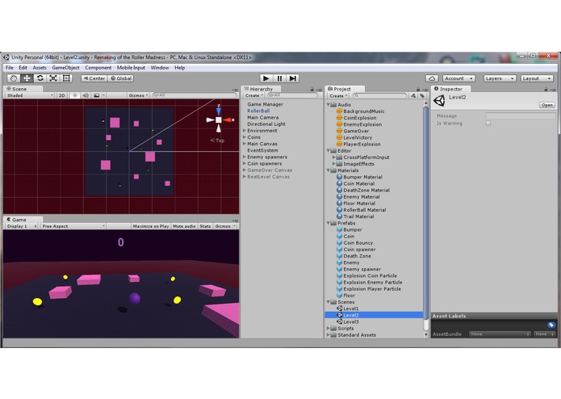
Task: Select the Move tool
Action: coord(27,78)
